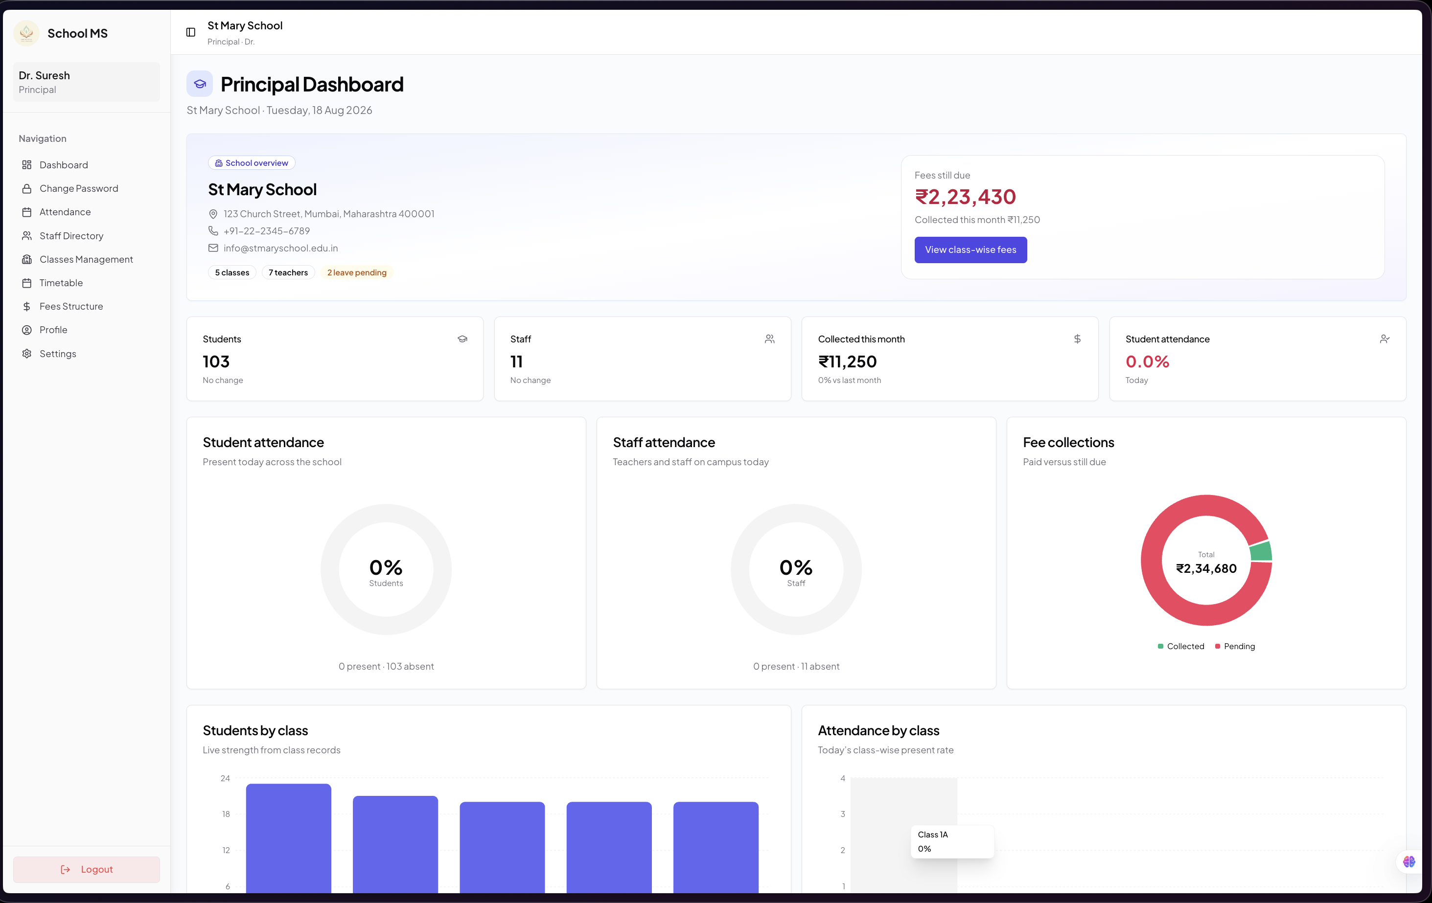Open the Timetable page
Image resolution: width=1432 pixels, height=903 pixels.
[86, 283]
